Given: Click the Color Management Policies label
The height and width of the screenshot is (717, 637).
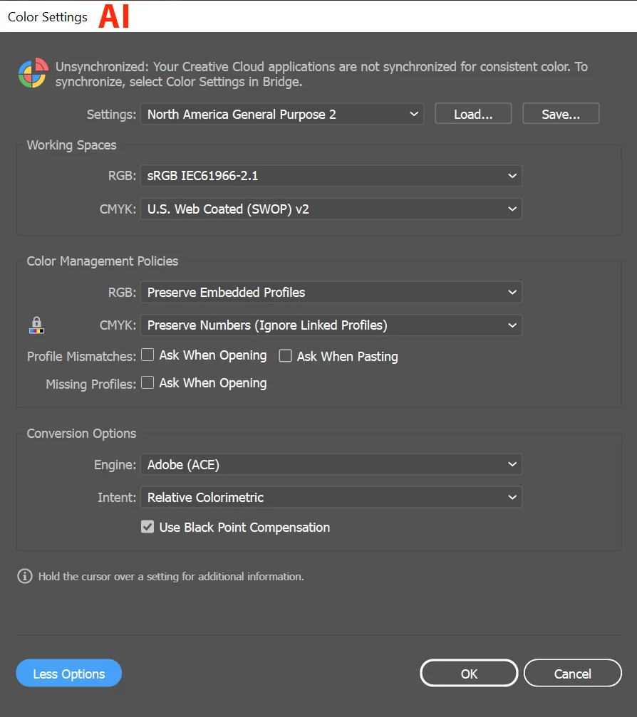Looking at the screenshot, I should [103, 261].
